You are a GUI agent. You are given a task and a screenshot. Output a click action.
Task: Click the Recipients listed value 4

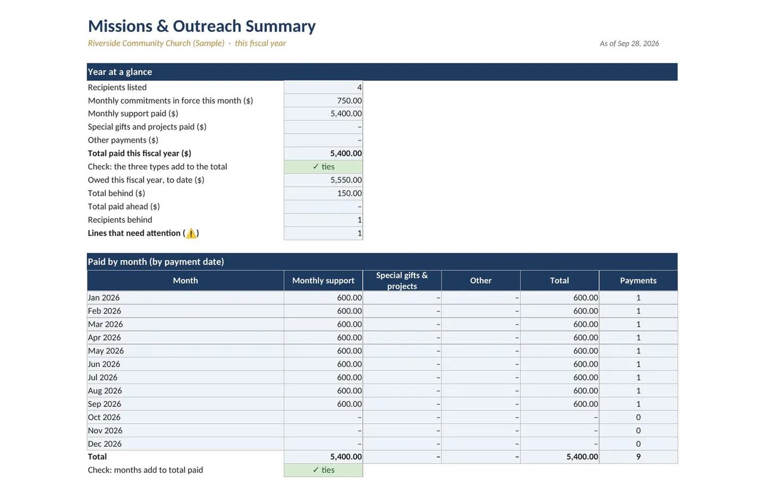324,87
